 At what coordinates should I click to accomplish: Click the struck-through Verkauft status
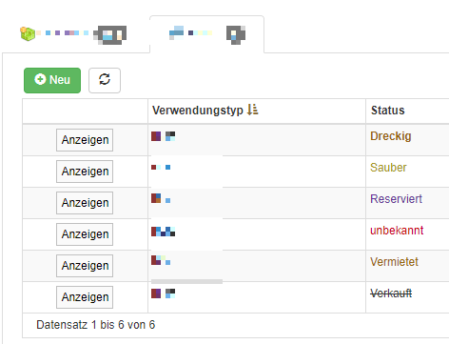coord(391,293)
